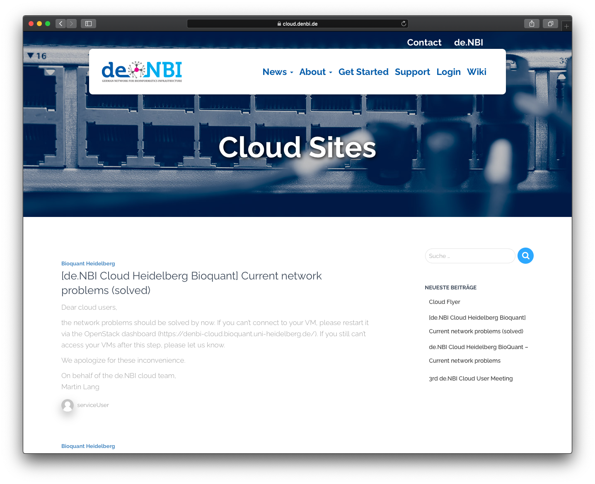The image size is (595, 484).
Task: Click the Get Started link
Action: pyautogui.click(x=363, y=72)
